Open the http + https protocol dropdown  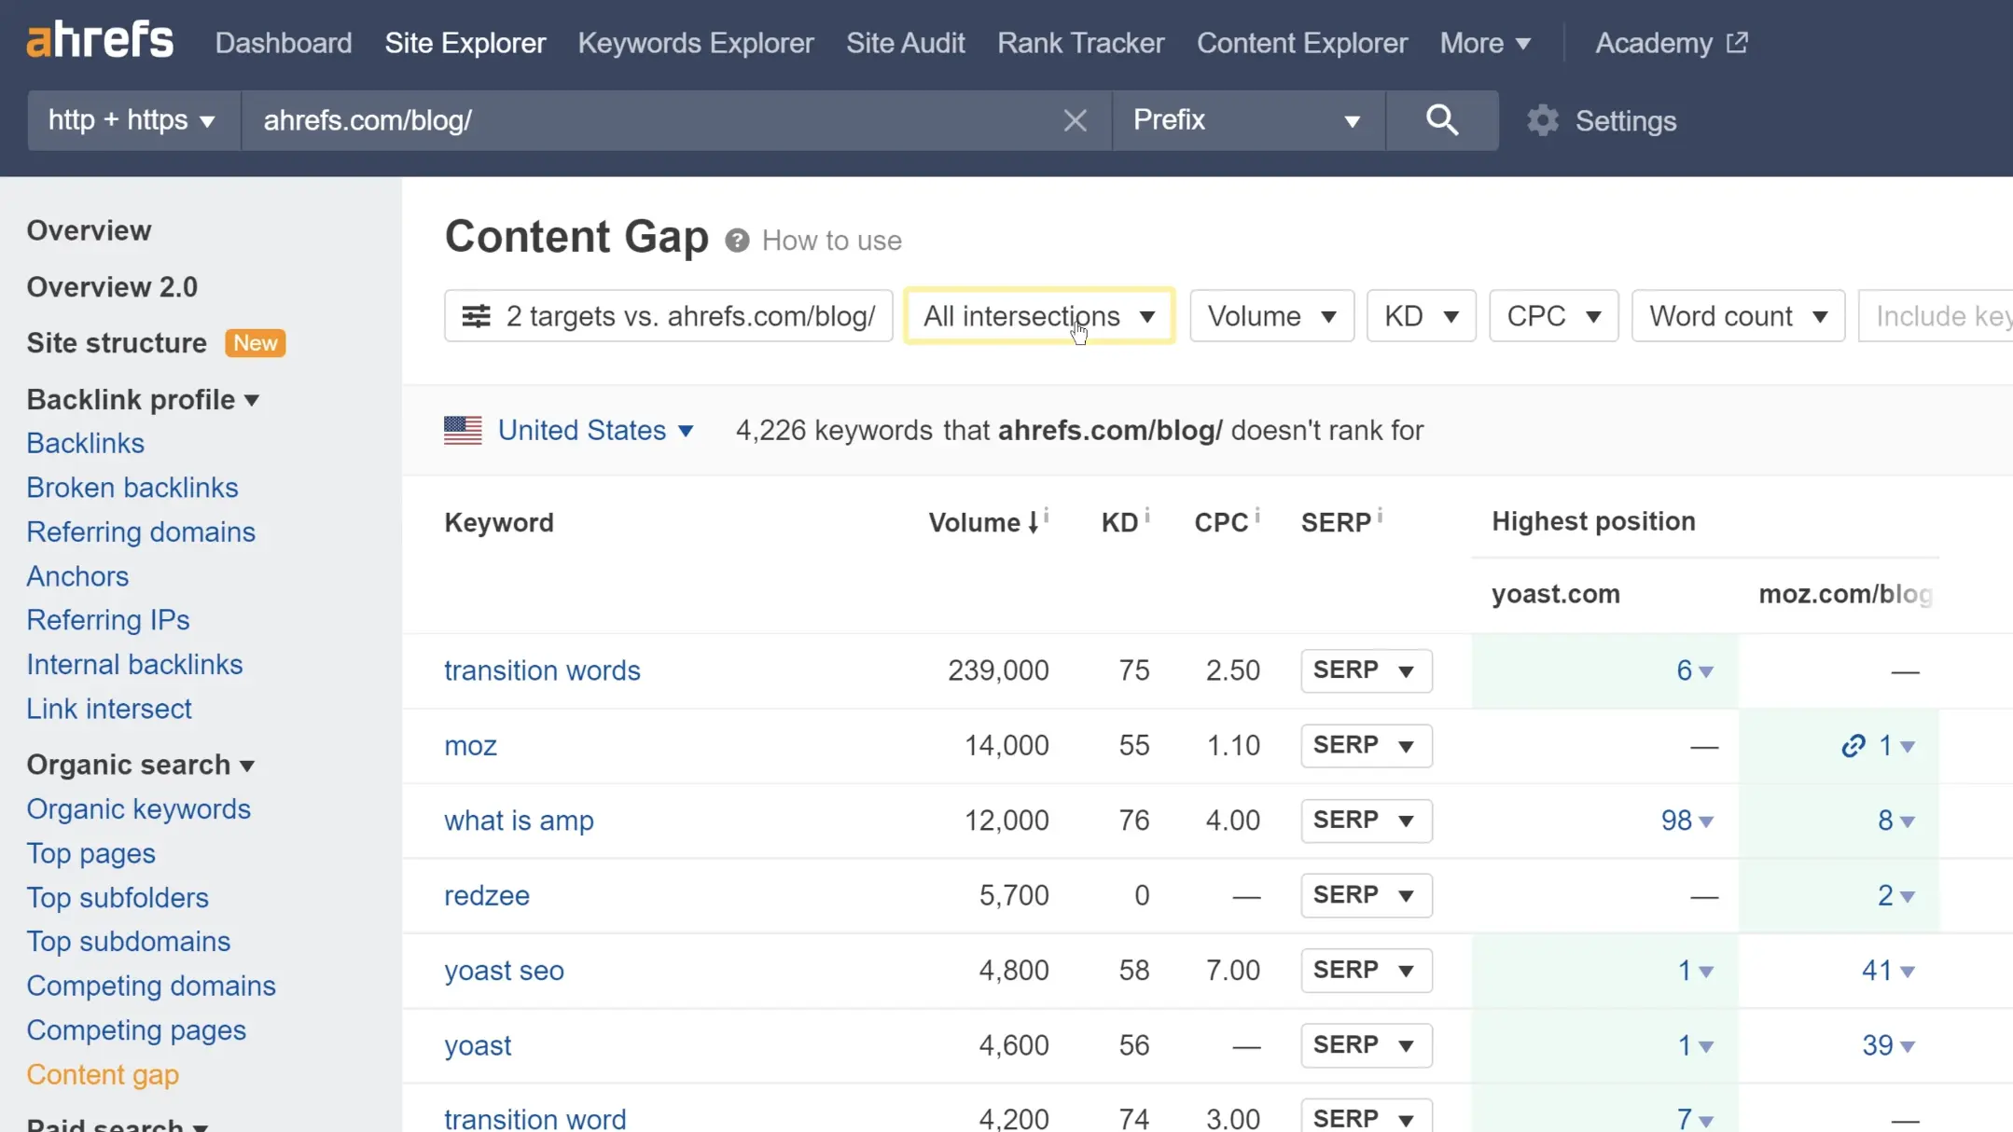pos(133,120)
